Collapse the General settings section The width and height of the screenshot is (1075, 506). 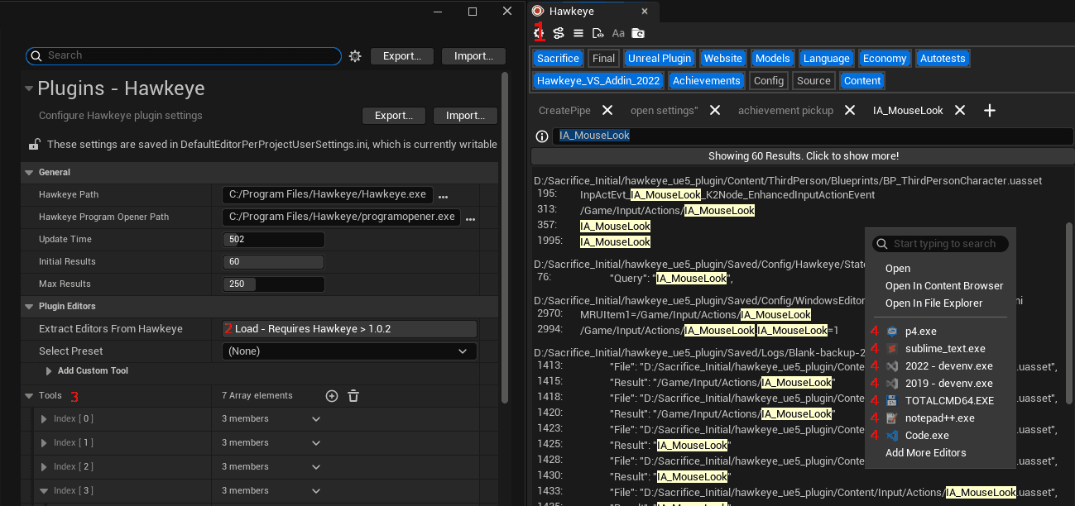tap(30, 172)
